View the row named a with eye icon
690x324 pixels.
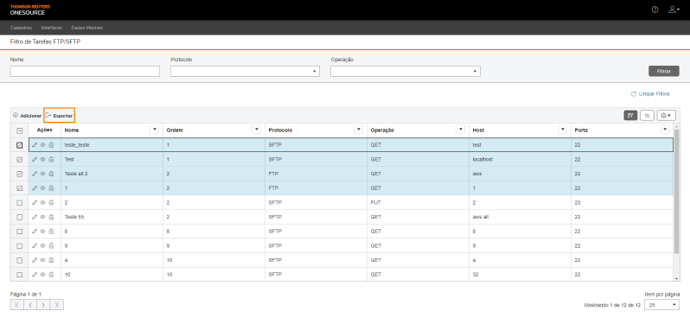pyautogui.click(x=42, y=260)
